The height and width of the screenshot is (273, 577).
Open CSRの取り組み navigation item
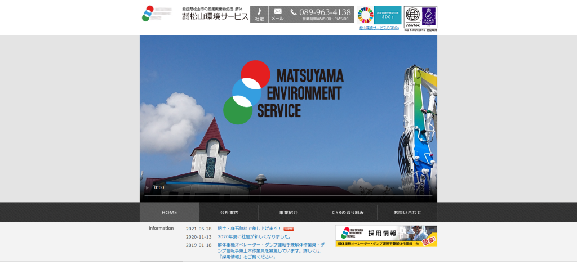348,213
